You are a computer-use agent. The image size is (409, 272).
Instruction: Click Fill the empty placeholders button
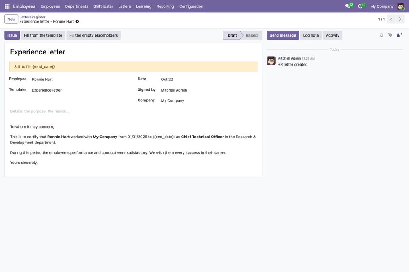tap(93, 35)
